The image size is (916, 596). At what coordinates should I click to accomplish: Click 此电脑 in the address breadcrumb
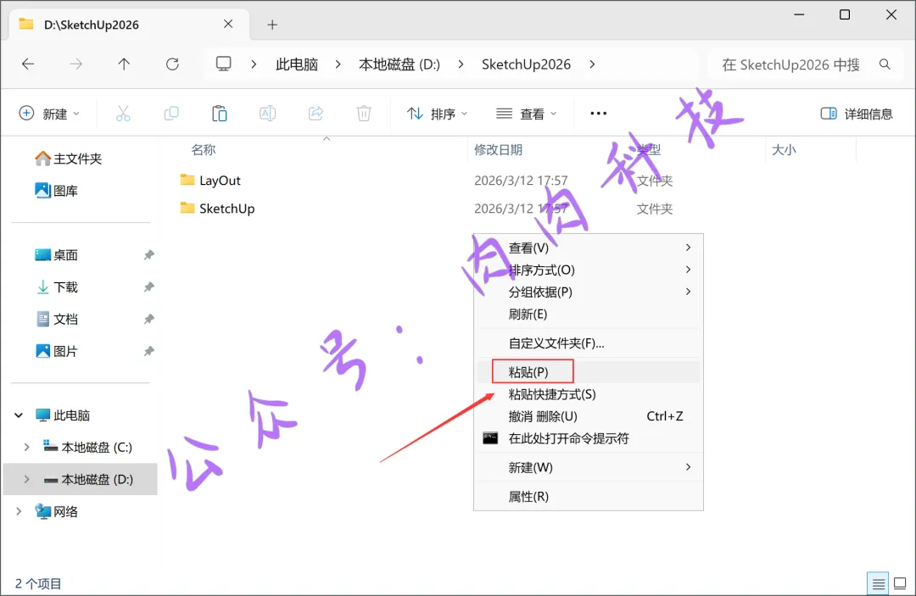297,64
